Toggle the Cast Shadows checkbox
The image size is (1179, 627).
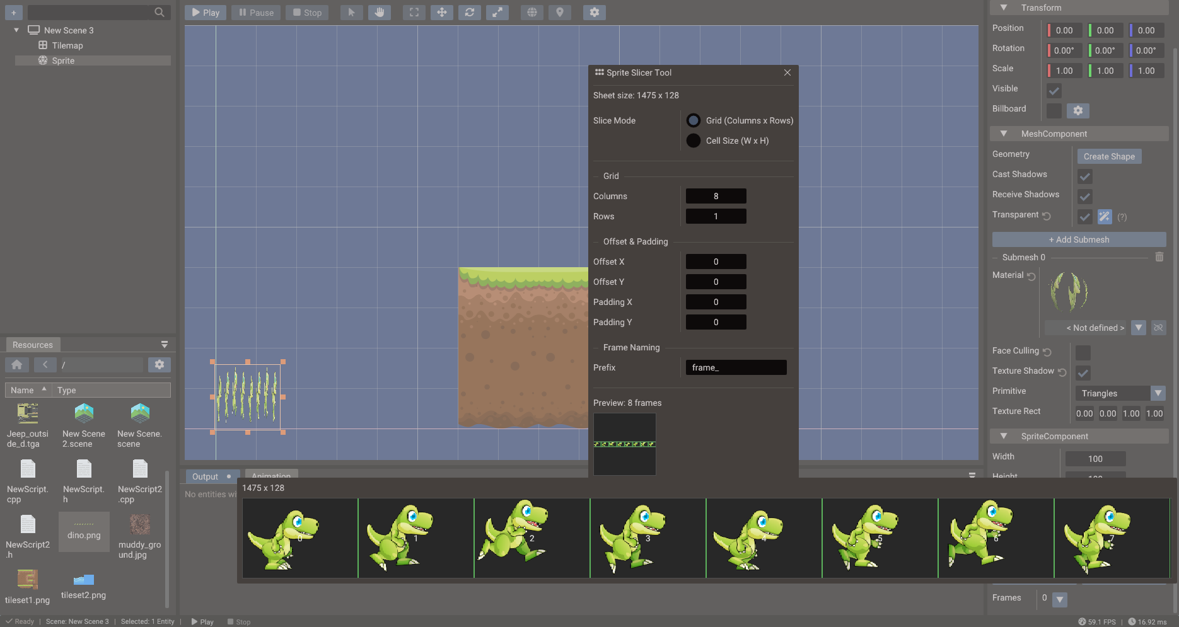coord(1085,176)
